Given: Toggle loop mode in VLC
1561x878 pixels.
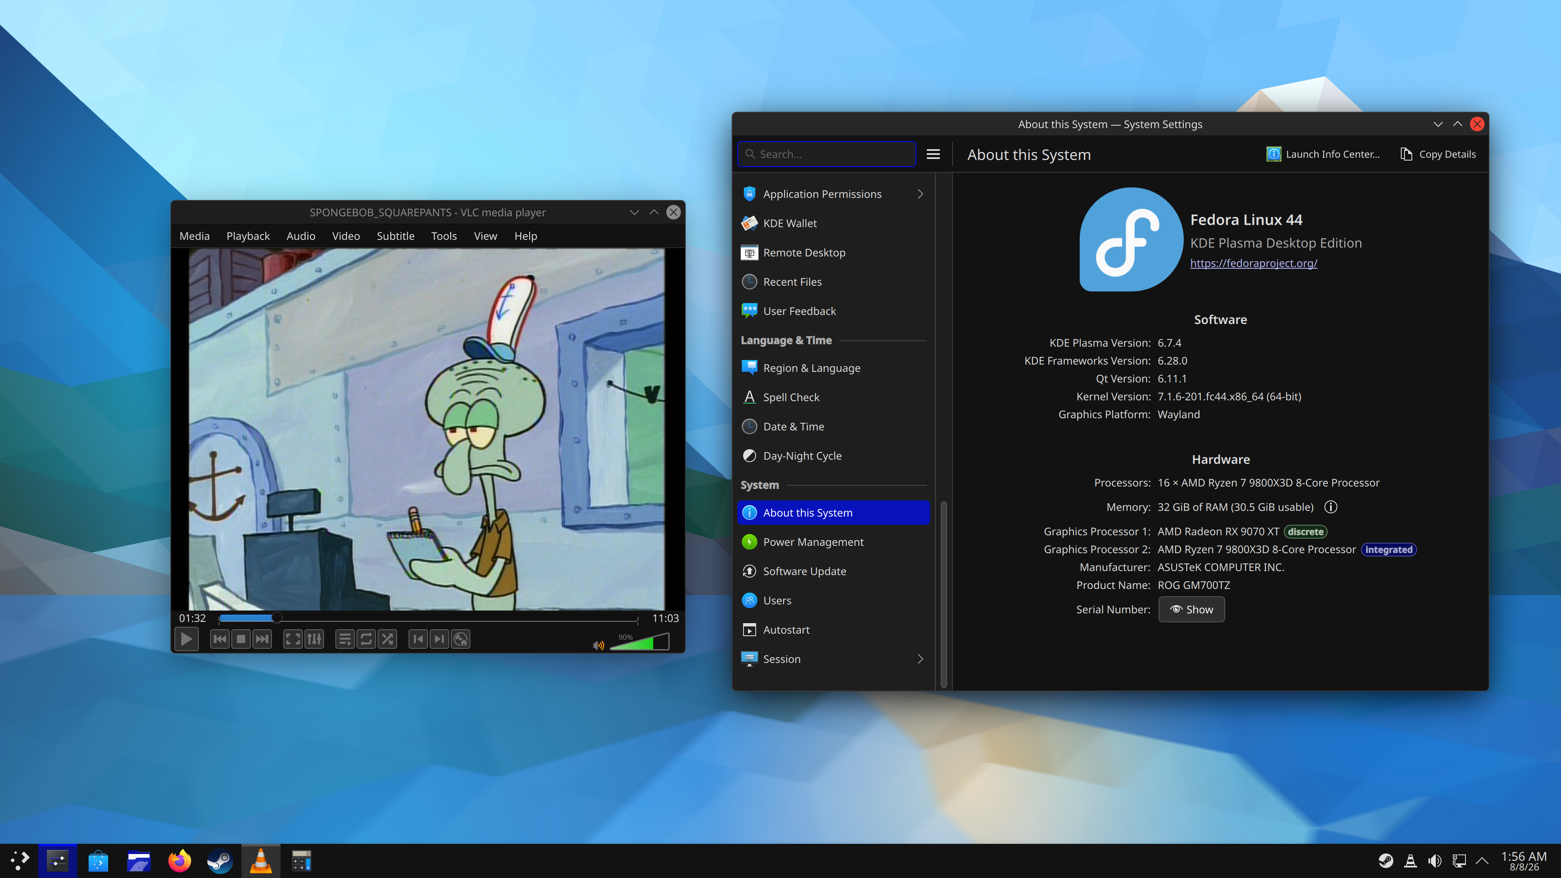Looking at the screenshot, I should pos(367,639).
